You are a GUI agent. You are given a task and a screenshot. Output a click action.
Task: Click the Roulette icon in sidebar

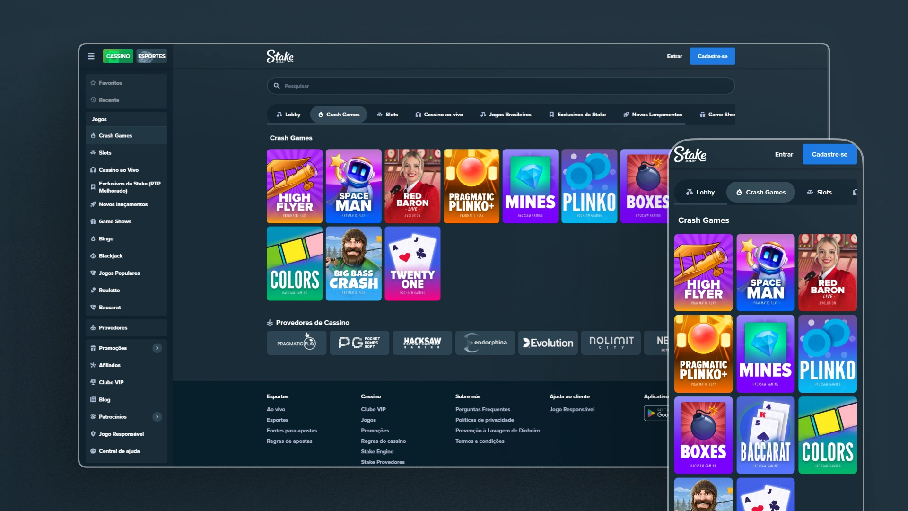[x=93, y=291]
